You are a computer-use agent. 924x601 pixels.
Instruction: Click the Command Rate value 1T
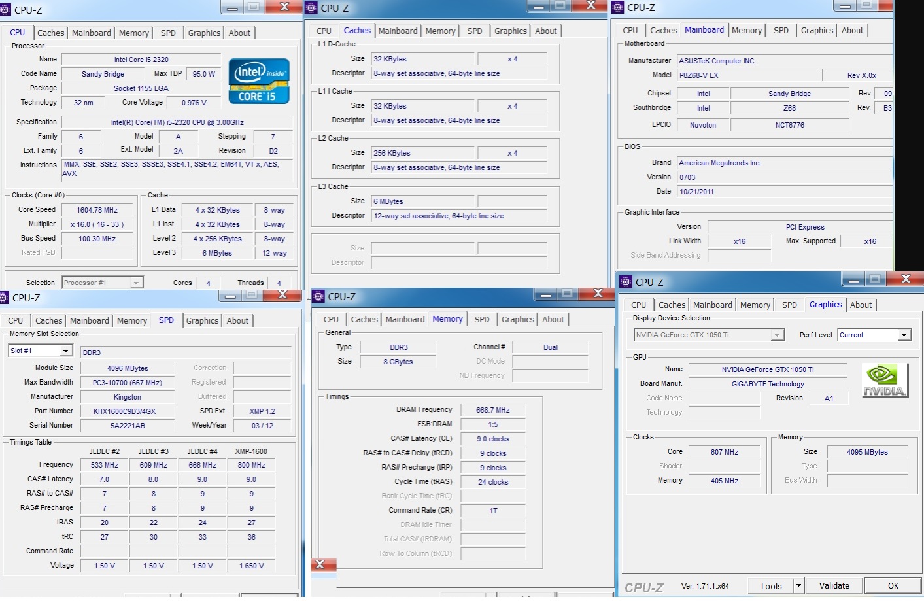coord(493,511)
